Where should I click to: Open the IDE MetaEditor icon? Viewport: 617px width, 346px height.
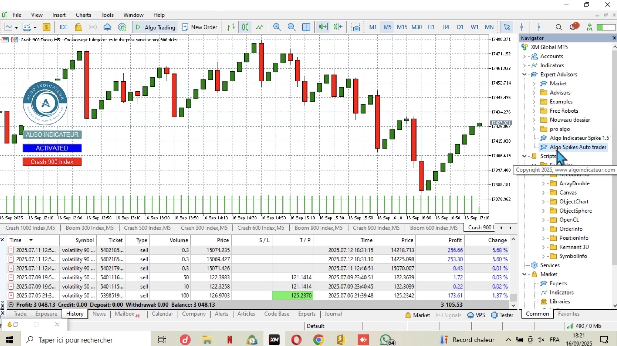click(x=63, y=27)
